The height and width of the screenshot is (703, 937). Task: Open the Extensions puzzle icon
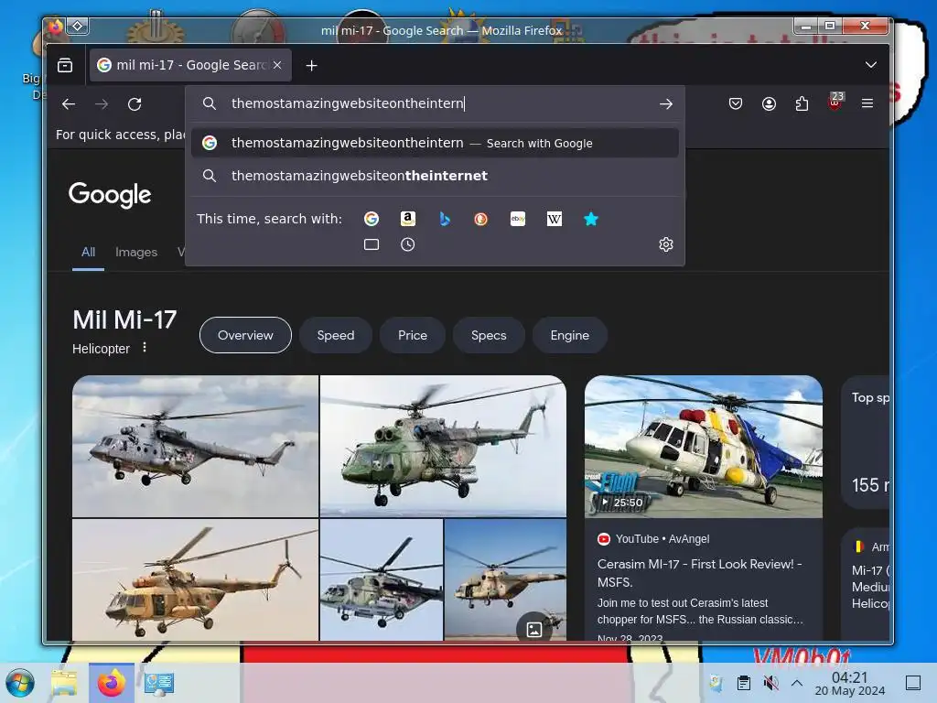802,103
